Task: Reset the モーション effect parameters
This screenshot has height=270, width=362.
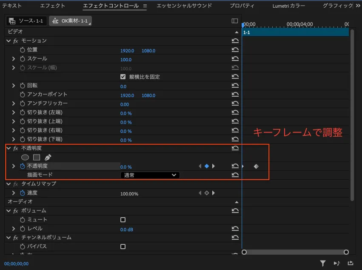Action: 235,41
